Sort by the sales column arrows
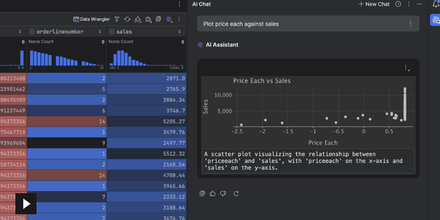The image size is (440, 220). (180, 32)
